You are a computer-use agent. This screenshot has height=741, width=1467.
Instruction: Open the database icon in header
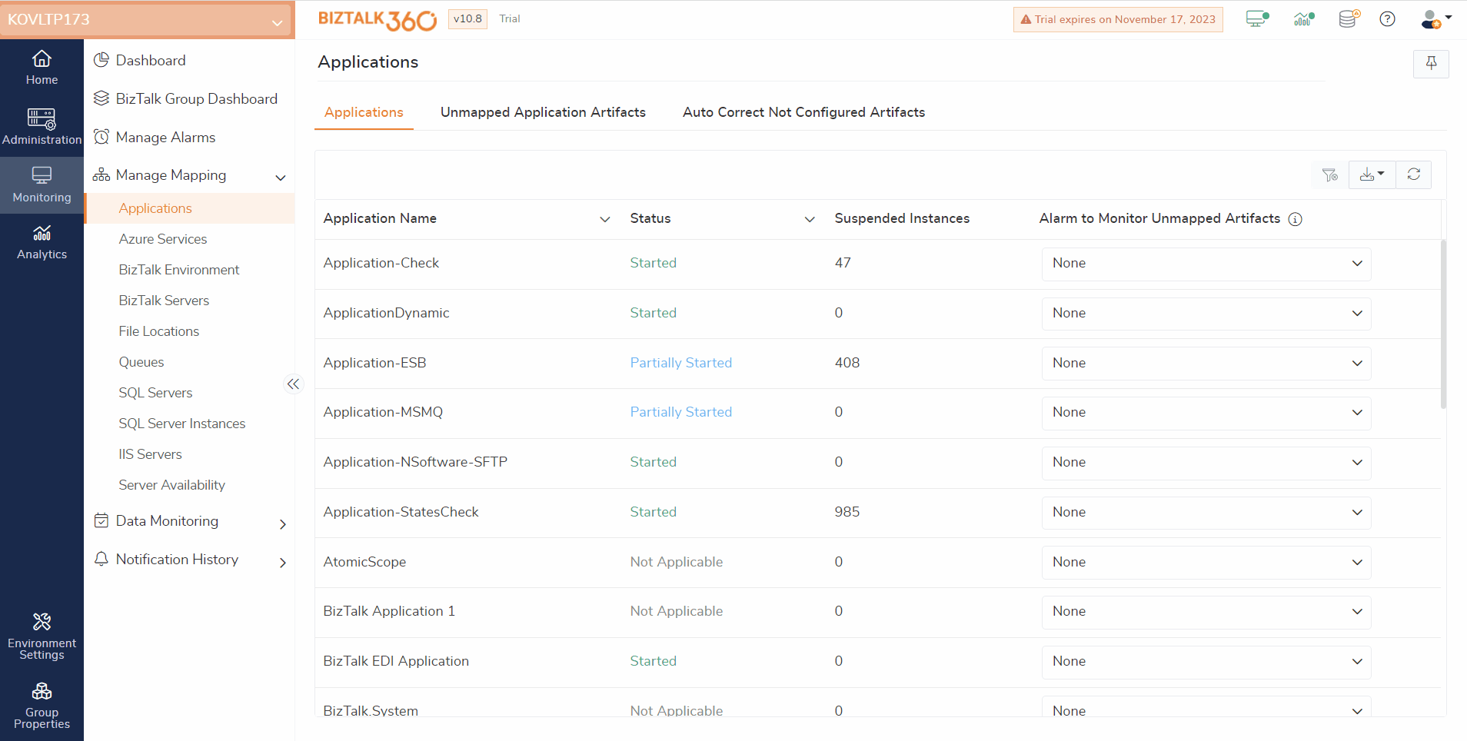tap(1348, 19)
